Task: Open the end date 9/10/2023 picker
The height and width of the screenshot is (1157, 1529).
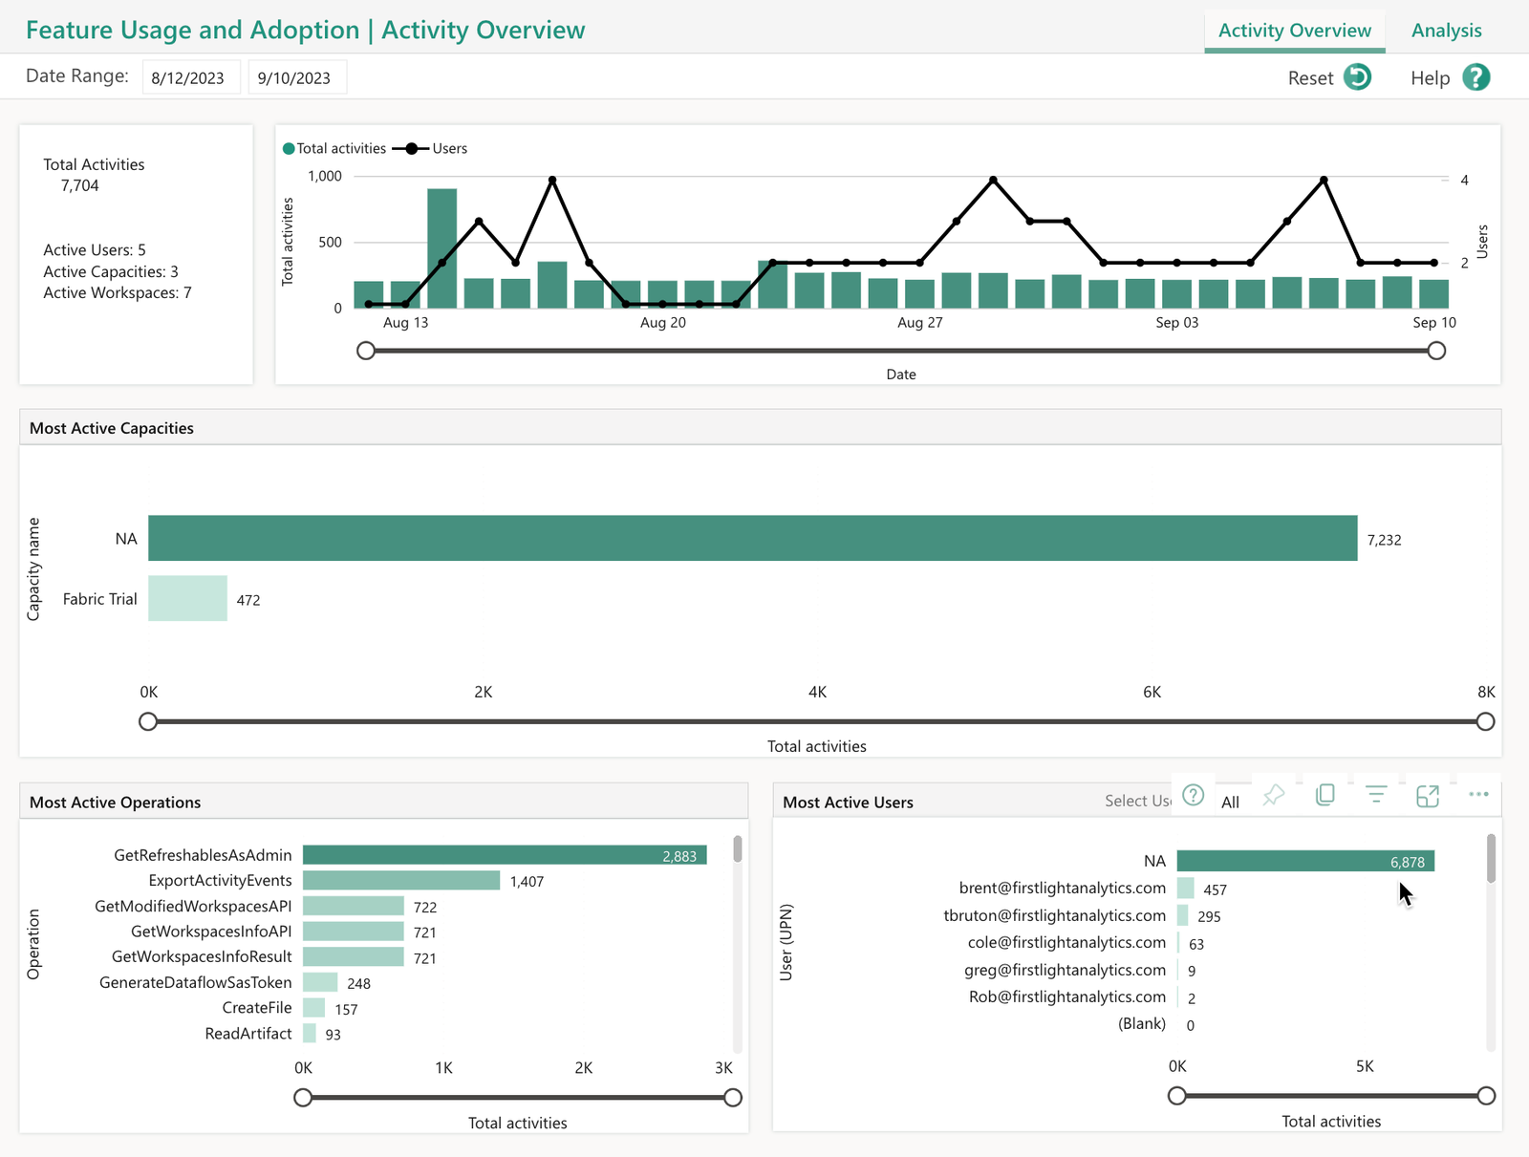Action: 294,77
